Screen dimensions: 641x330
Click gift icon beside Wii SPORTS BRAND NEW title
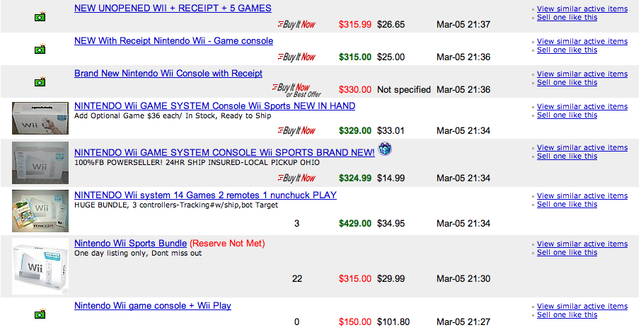pos(385,149)
